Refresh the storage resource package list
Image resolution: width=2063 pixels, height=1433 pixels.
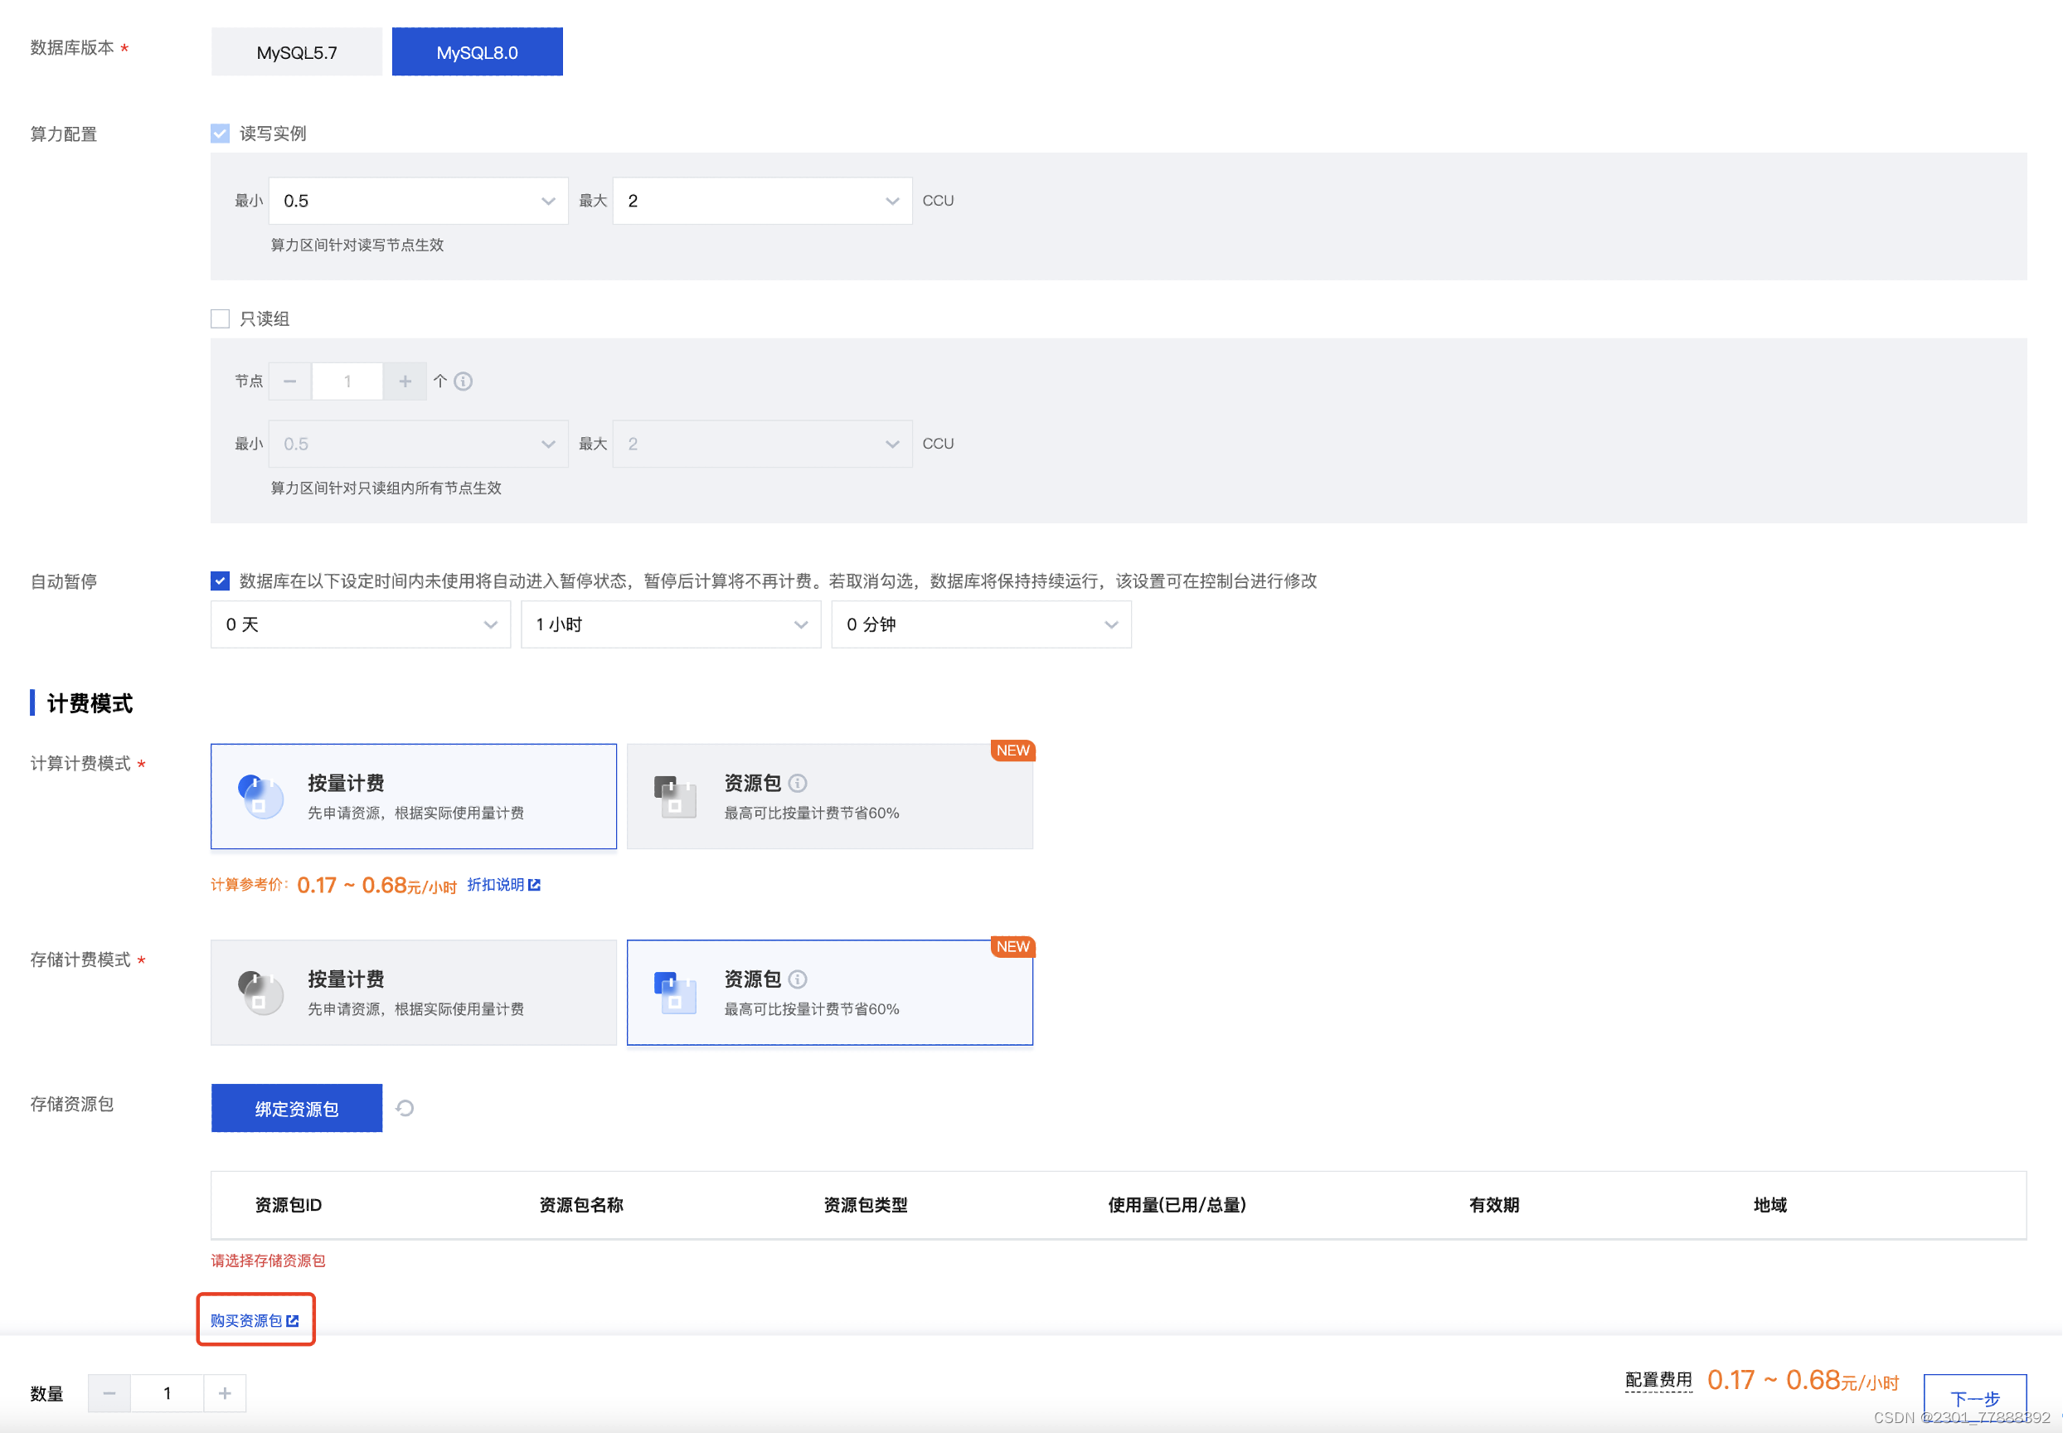click(405, 1109)
